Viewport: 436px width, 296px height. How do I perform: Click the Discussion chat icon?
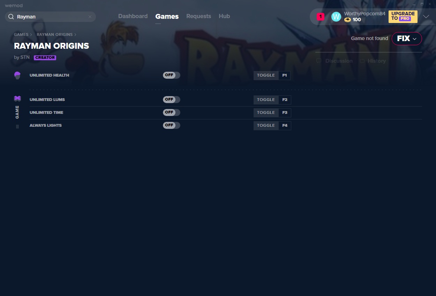[x=319, y=61]
